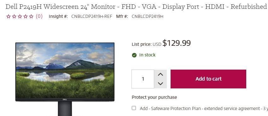Decrease quantity with the down chevron
The width and height of the screenshot is (268, 116).
160,84
